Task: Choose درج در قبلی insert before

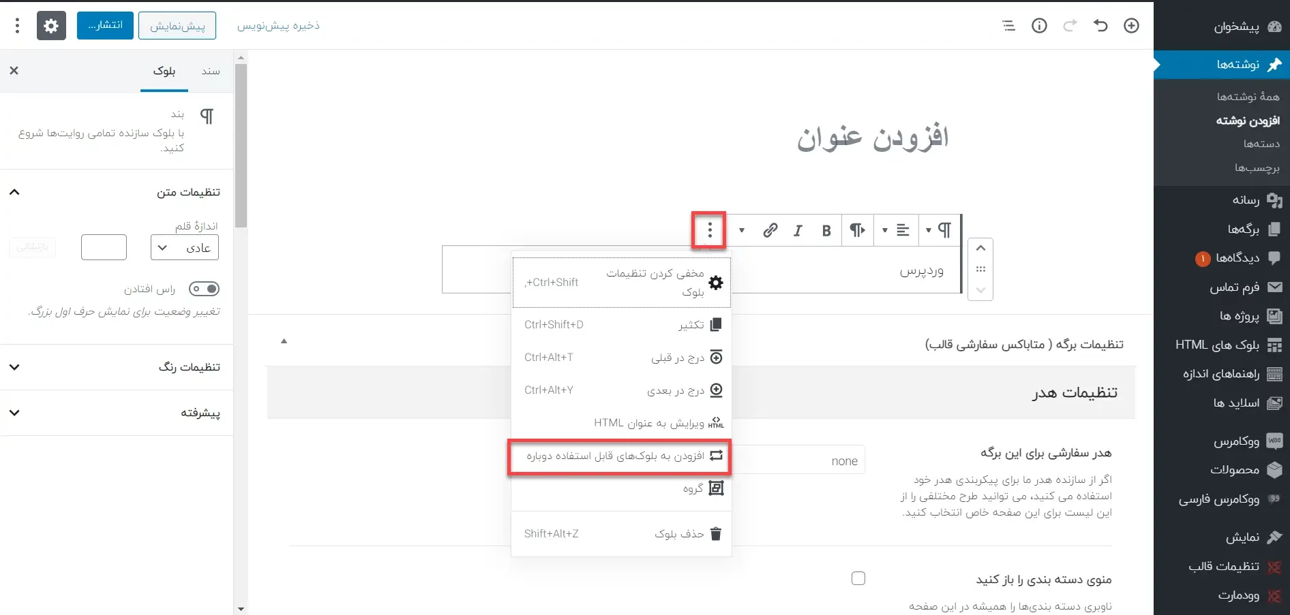Action: tap(621, 358)
